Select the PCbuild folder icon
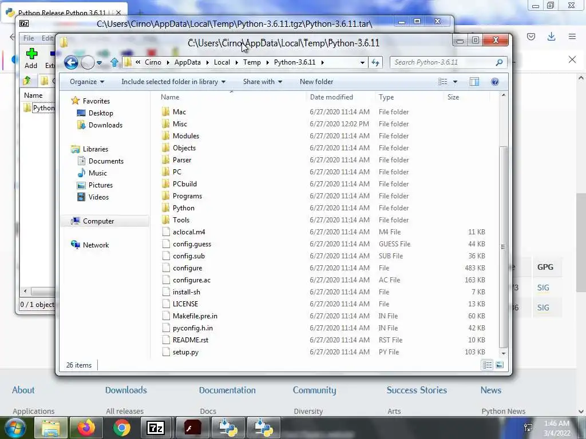This screenshot has height=439, width=586. pos(166,183)
